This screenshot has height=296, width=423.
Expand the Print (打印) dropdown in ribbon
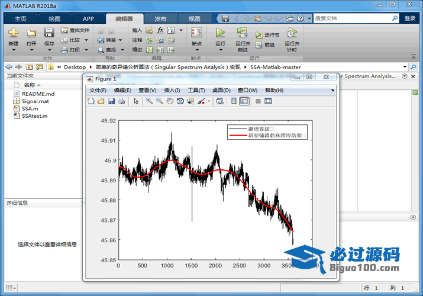coord(86,50)
